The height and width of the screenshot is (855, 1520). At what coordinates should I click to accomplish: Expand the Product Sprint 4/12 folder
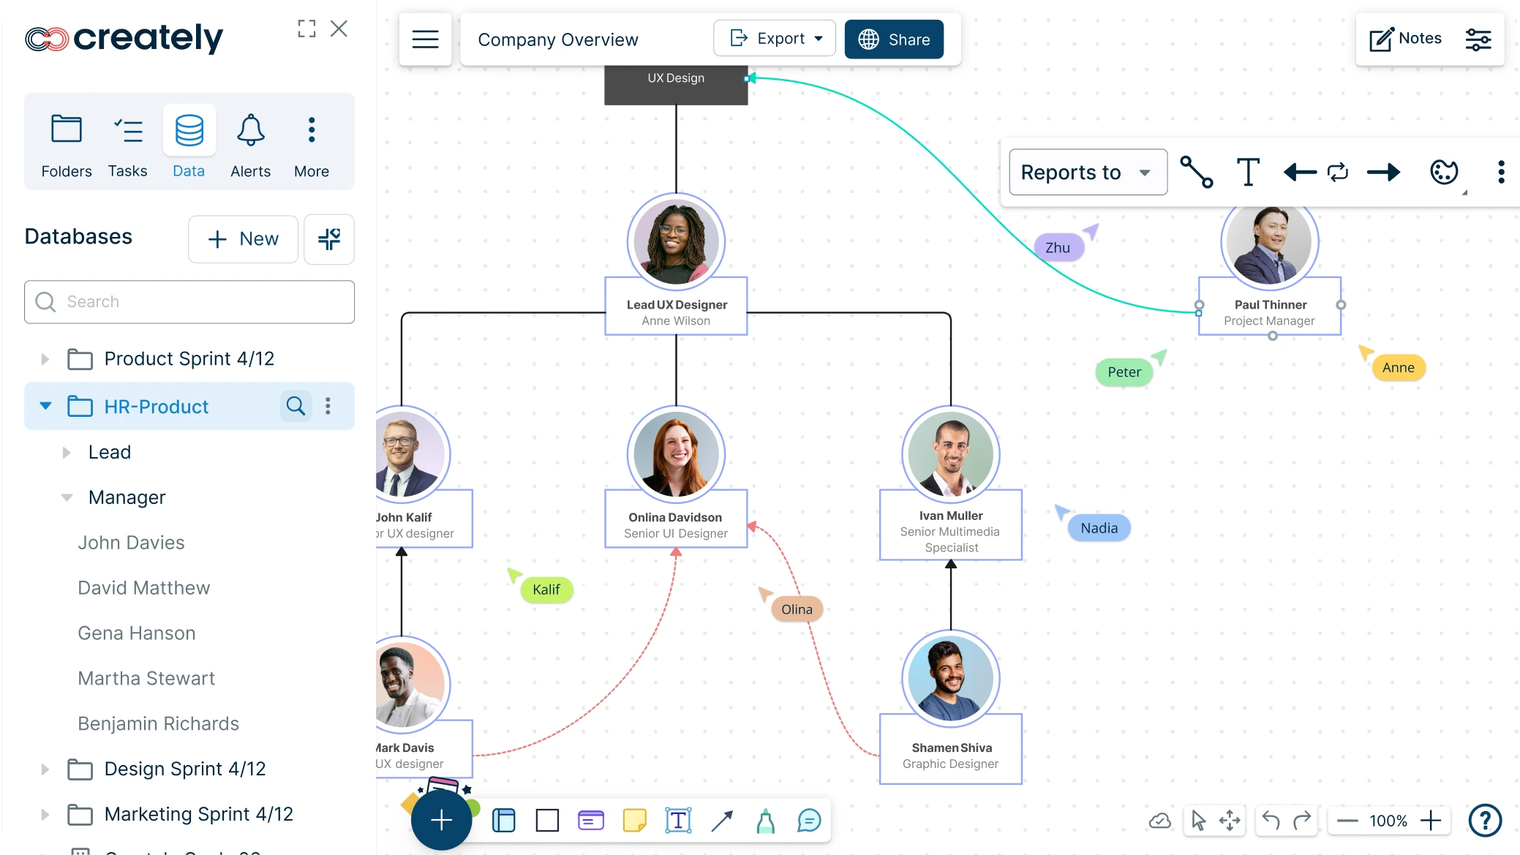[44, 359]
